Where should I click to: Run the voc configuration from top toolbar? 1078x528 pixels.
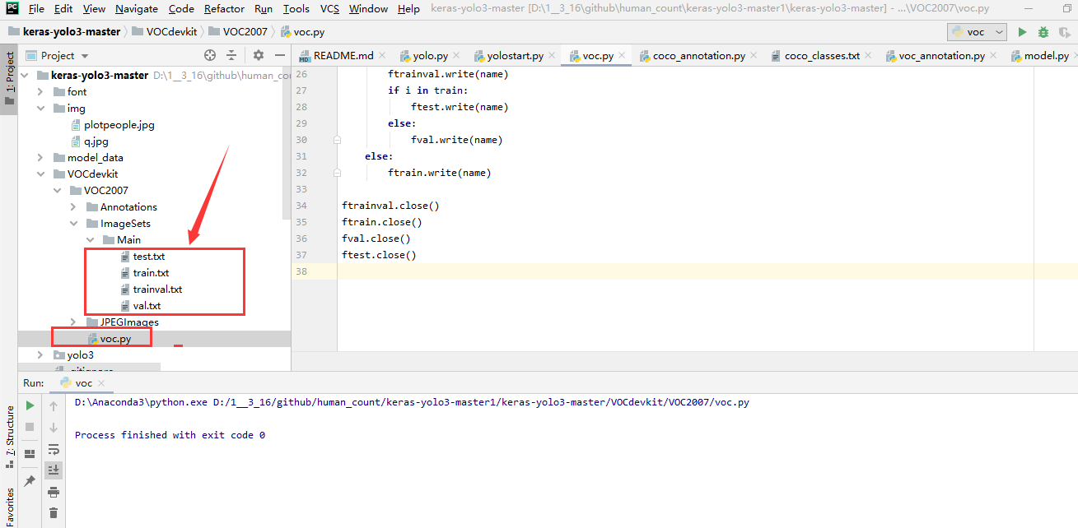tap(1022, 32)
